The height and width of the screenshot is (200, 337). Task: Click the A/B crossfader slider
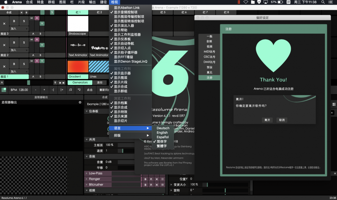point(28,83)
